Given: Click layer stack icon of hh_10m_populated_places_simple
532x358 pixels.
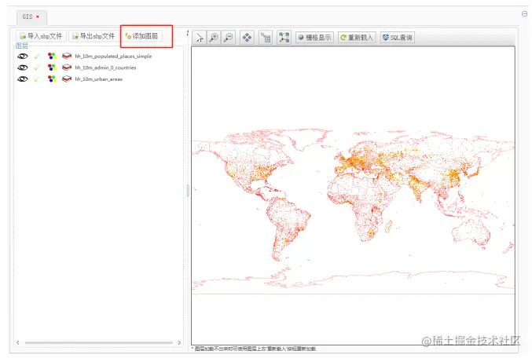Looking at the screenshot, I should (67, 57).
